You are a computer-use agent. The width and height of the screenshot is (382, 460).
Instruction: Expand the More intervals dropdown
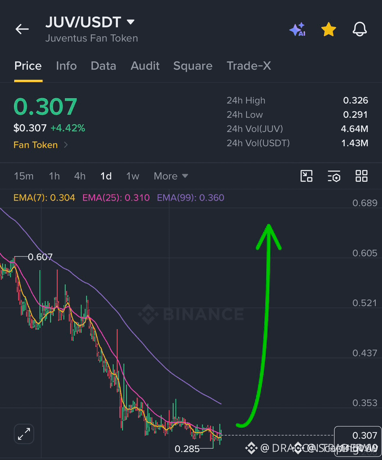(171, 176)
